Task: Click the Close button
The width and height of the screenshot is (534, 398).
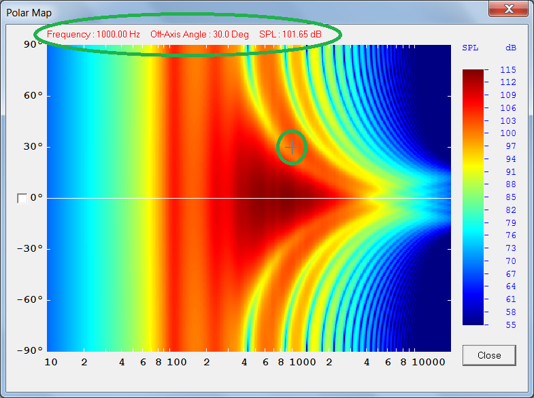Action: tap(489, 355)
